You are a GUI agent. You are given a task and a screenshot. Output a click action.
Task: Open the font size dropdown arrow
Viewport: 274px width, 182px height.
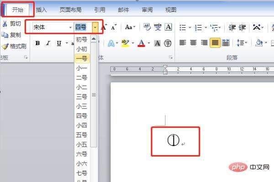tap(95, 27)
